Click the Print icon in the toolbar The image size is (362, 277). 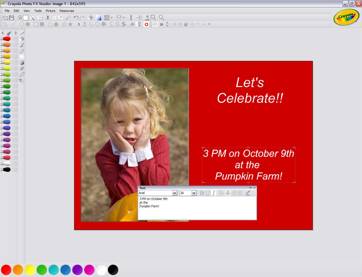click(x=20, y=18)
